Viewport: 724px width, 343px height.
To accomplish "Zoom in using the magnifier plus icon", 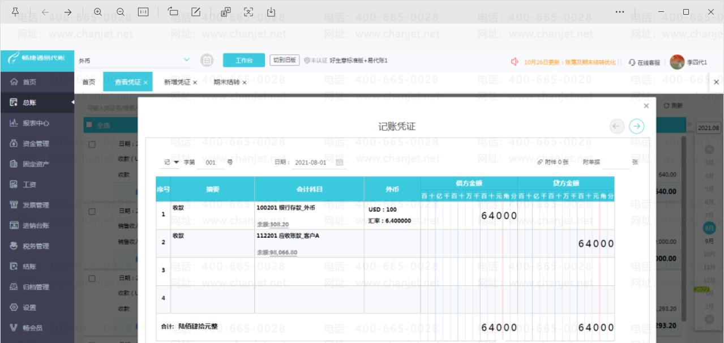I will coord(98,12).
